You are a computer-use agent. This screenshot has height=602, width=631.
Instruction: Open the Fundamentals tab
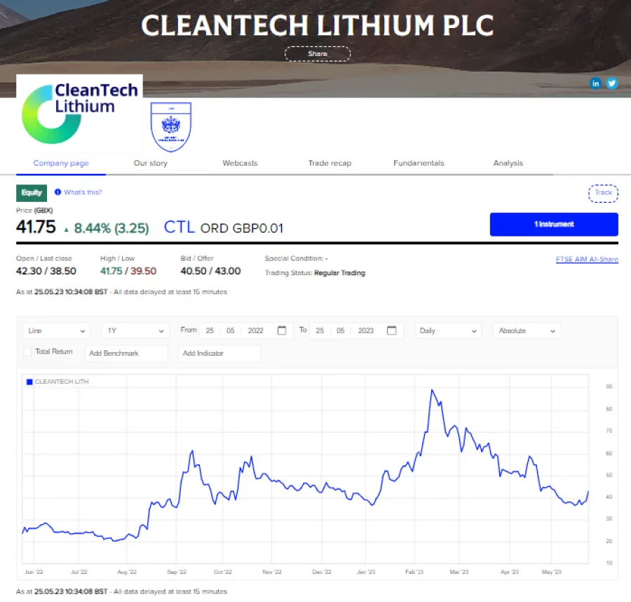pos(419,163)
